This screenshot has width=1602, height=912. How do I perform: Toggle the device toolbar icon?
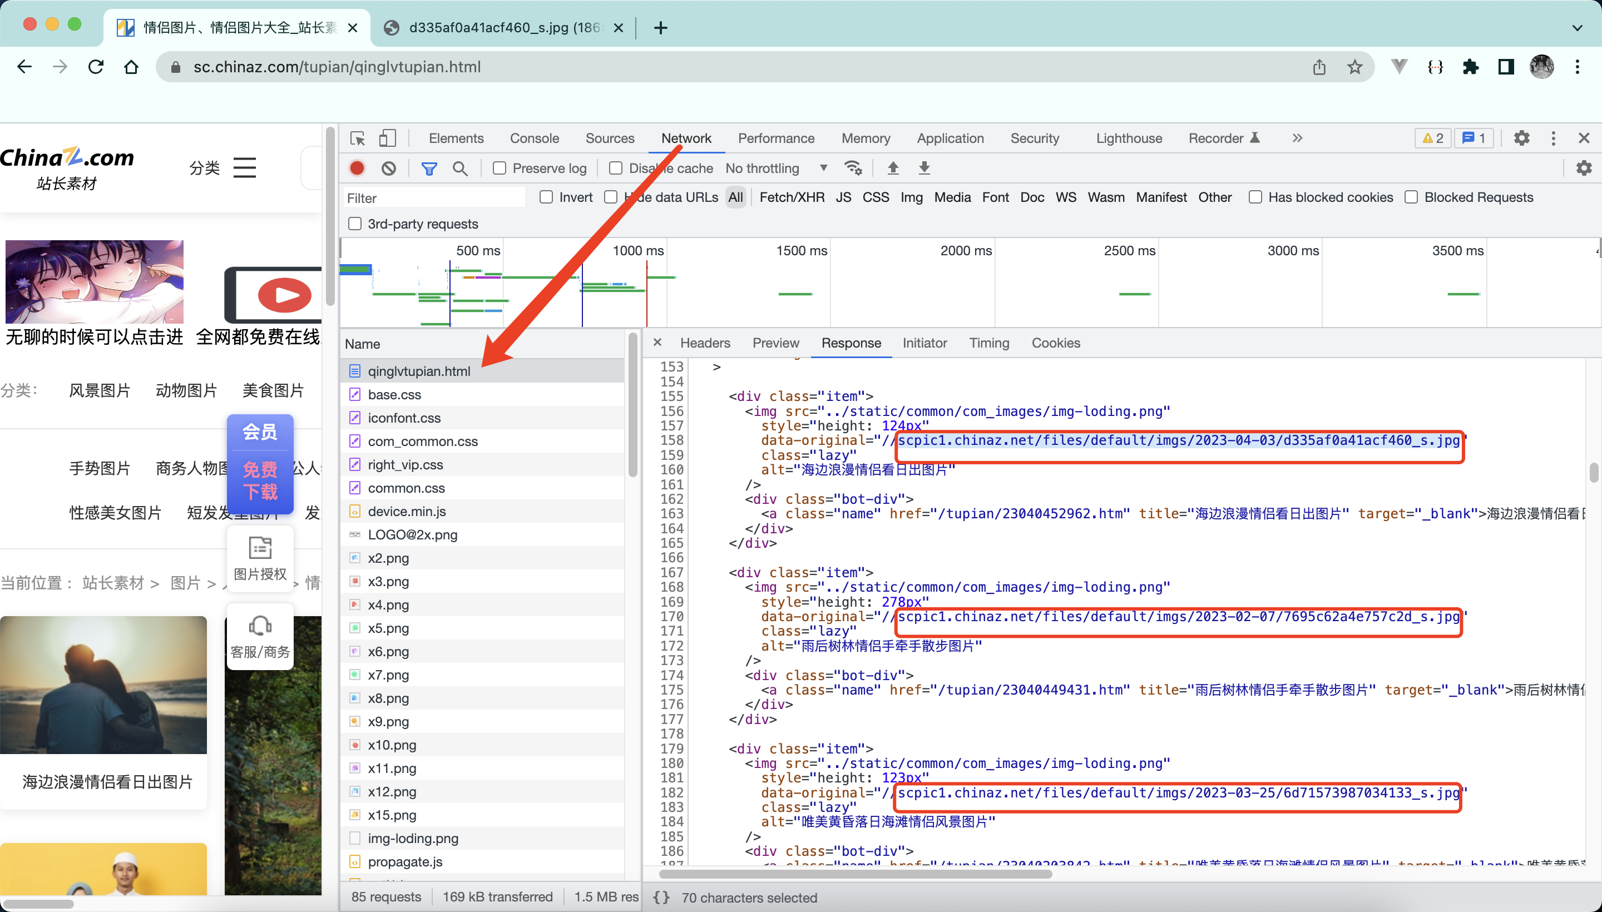coord(388,138)
